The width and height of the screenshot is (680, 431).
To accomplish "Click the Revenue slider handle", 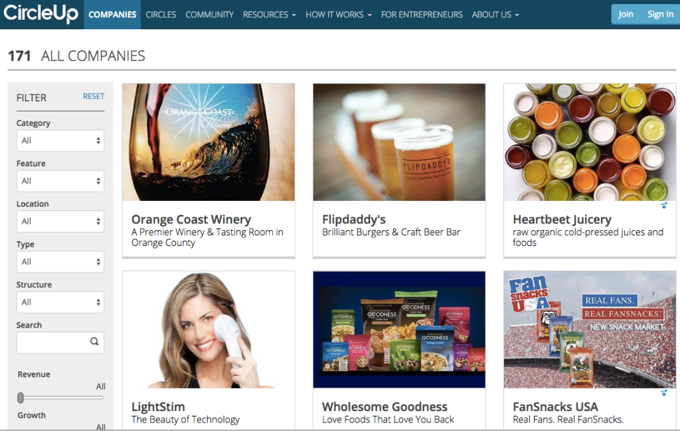I will [x=21, y=398].
